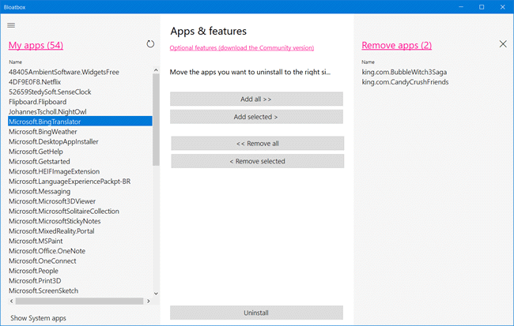This screenshot has width=514, height=326.
Task: Close the Remove apps panel
Action: [x=503, y=44]
